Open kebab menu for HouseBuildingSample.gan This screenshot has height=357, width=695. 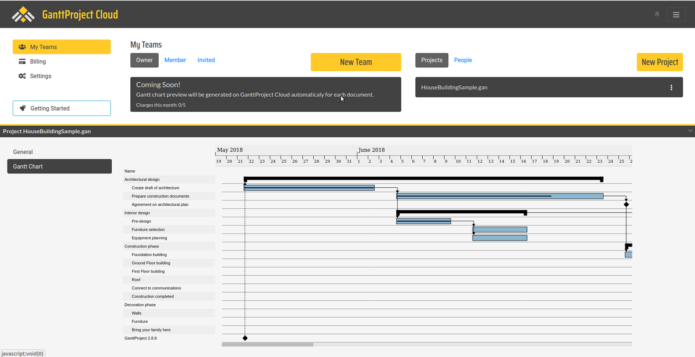click(671, 88)
